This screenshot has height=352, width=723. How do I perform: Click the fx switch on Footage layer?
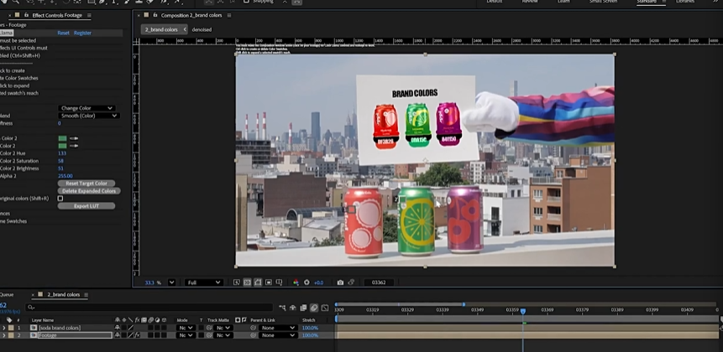[x=137, y=335]
